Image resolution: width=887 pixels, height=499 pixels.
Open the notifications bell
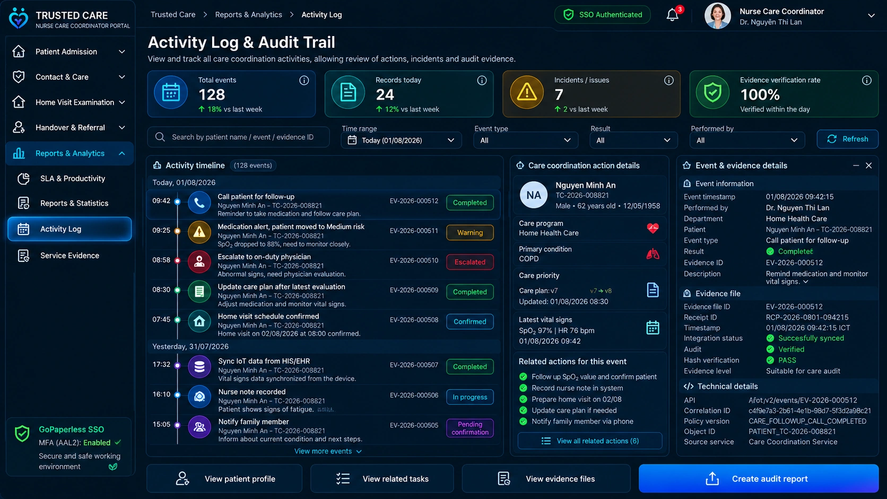(x=673, y=15)
